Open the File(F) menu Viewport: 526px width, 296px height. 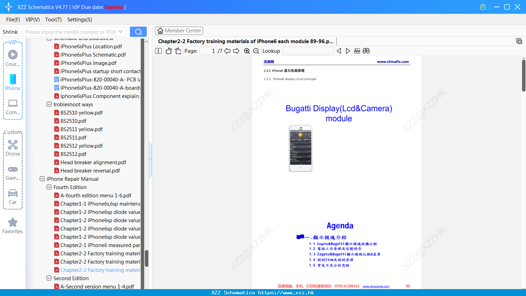13,19
